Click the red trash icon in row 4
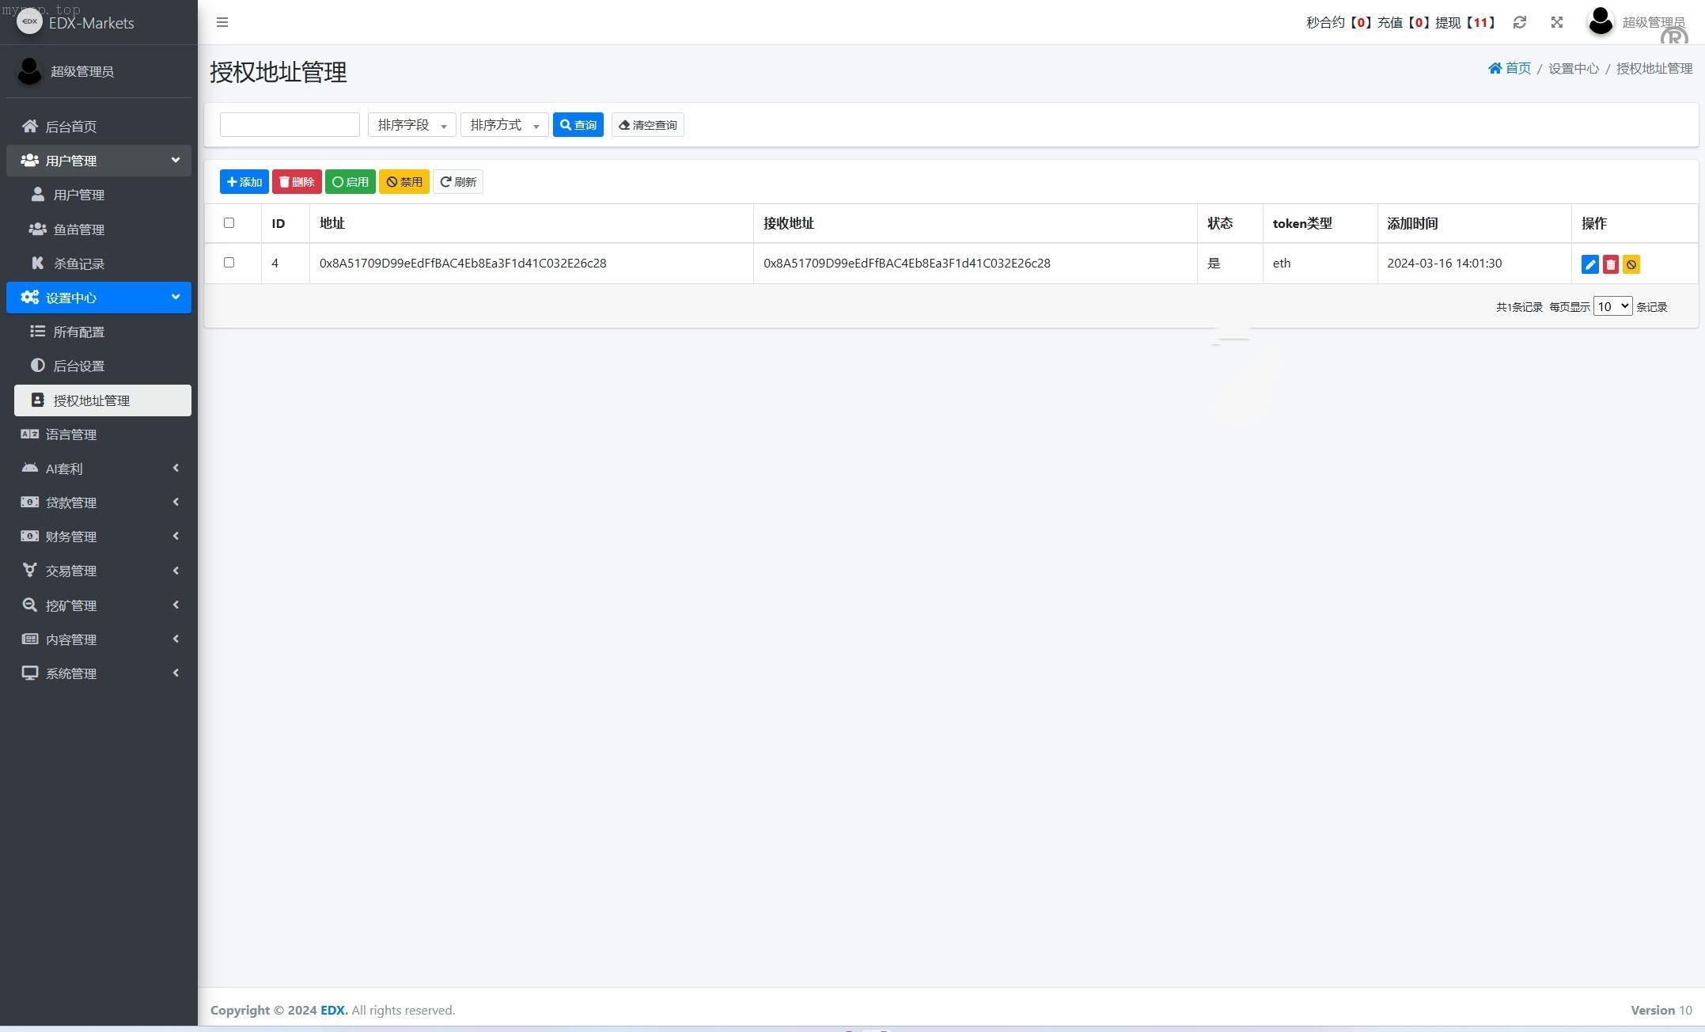The width and height of the screenshot is (1705, 1032). pyautogui.click(x=1610, y=264)
